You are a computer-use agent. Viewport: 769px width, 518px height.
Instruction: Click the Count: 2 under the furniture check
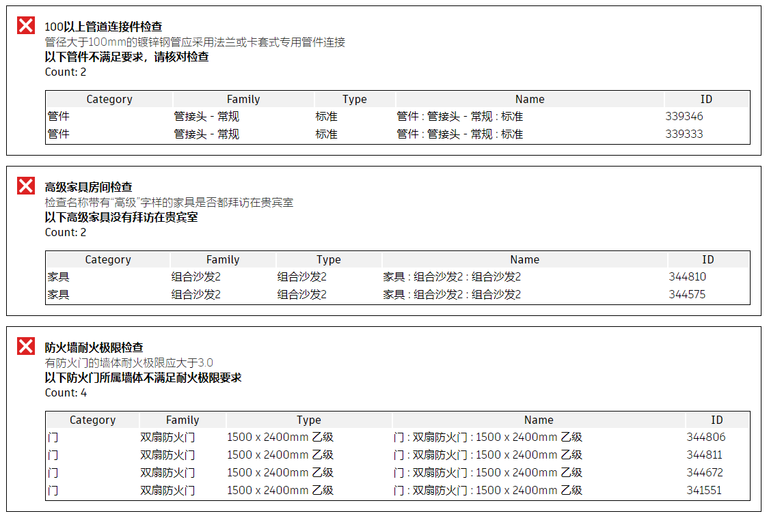click(x=66, y=232)
